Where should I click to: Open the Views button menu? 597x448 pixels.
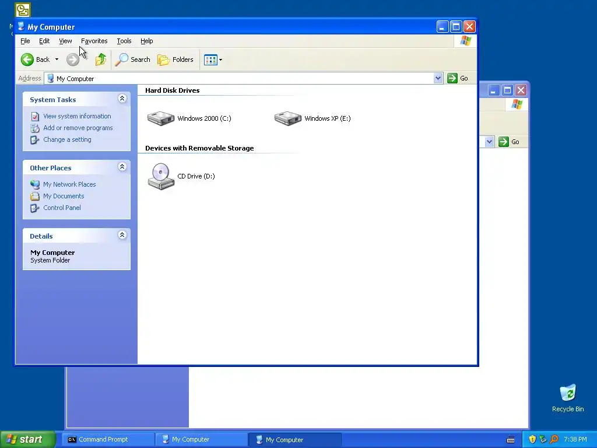click(213, 60)
